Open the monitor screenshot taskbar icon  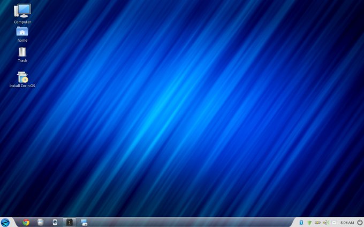click(x=84, y=222)
